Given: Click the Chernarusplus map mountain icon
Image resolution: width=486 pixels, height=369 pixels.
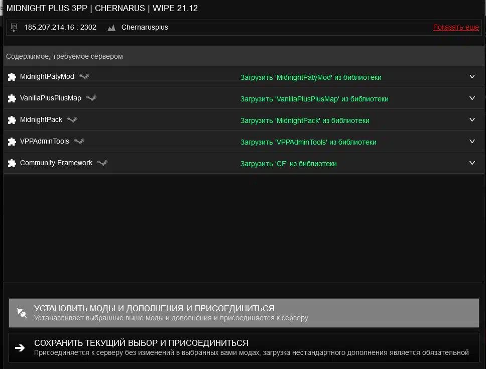Looking at the screenshot, I should click(111, 28).
